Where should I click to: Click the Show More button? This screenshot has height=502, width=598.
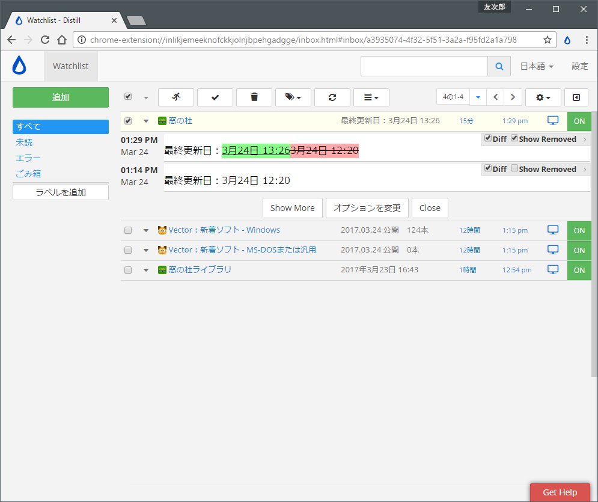293,208
